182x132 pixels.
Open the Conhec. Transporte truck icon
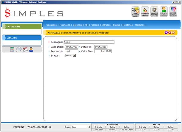[136, 12]
